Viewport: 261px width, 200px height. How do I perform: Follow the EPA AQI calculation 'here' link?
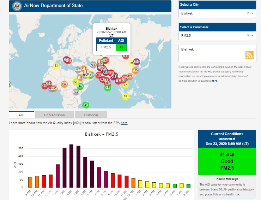[124, 123]
